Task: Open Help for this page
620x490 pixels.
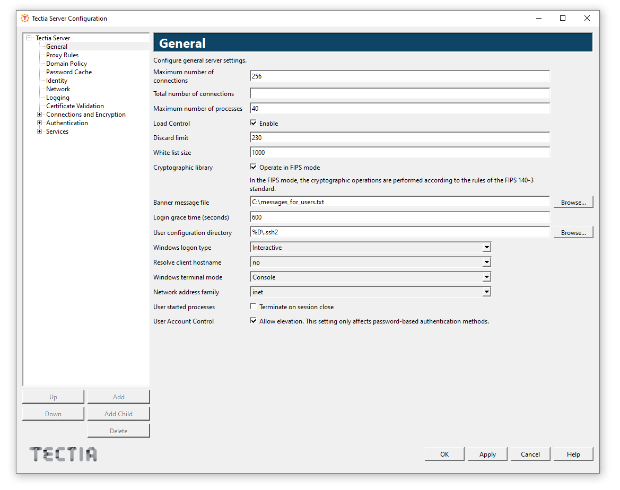Action: pyautogui.click(x=573, y=454)
